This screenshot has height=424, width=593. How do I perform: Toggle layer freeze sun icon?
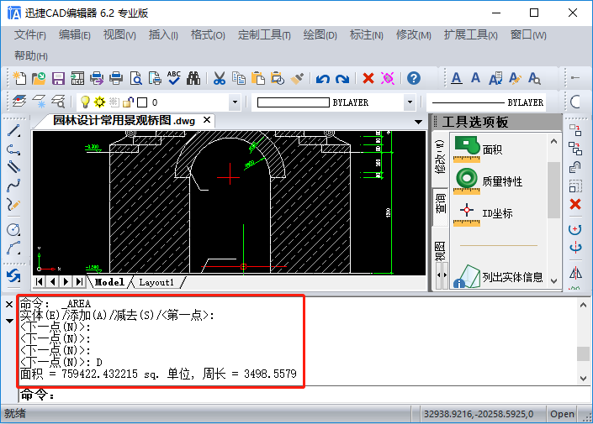click(99, 102)
